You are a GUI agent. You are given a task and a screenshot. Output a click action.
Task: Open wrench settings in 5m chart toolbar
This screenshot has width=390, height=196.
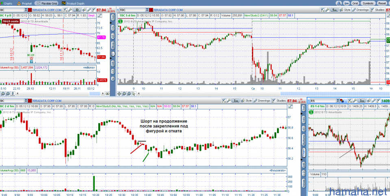click(327, 10)
